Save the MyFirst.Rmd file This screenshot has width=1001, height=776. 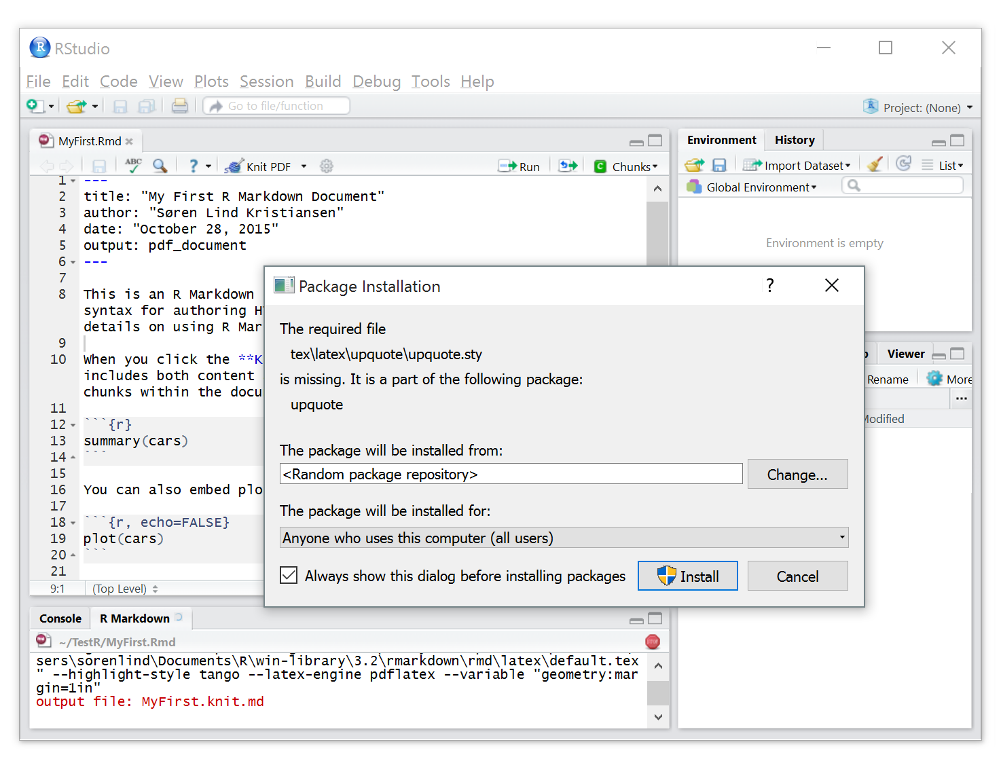[x=99, y=165]
